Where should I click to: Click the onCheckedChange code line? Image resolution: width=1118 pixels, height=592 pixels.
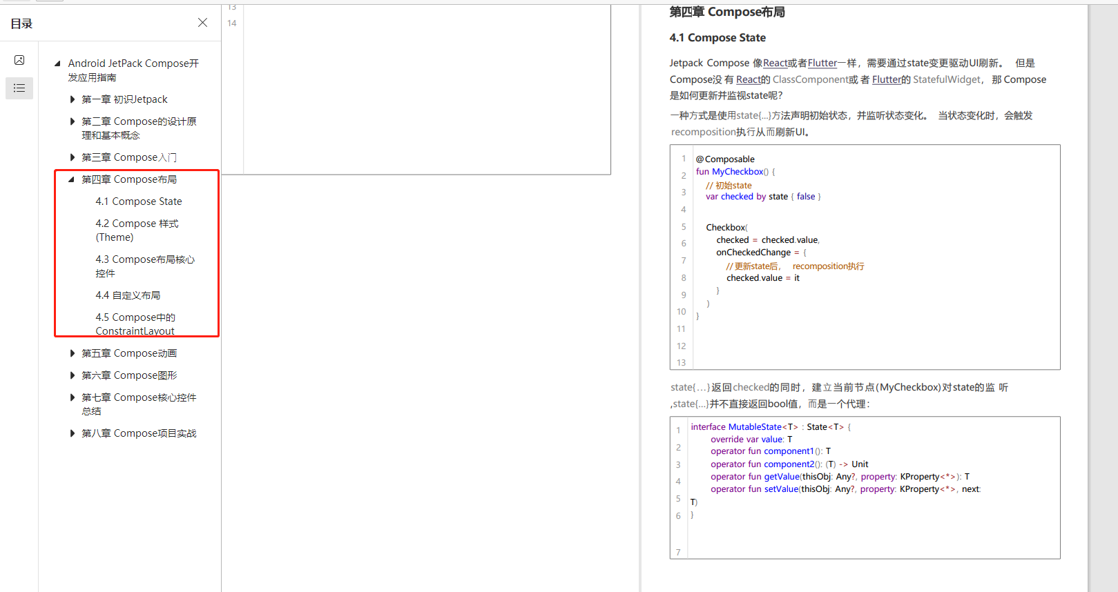coord(761,253)
